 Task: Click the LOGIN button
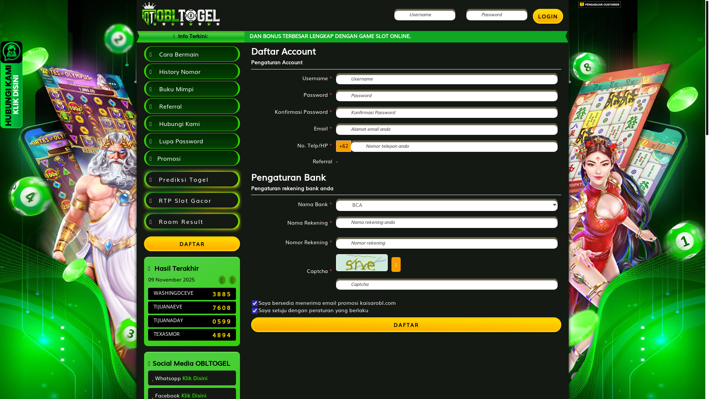click(x=548, y=16)
